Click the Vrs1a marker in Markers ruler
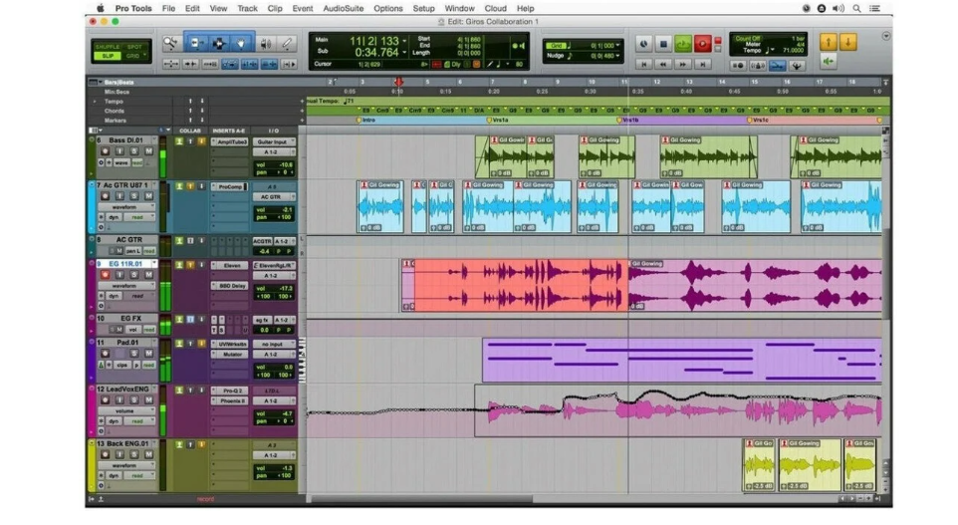Viewport: 958px width, 525px height. point(499,120)
